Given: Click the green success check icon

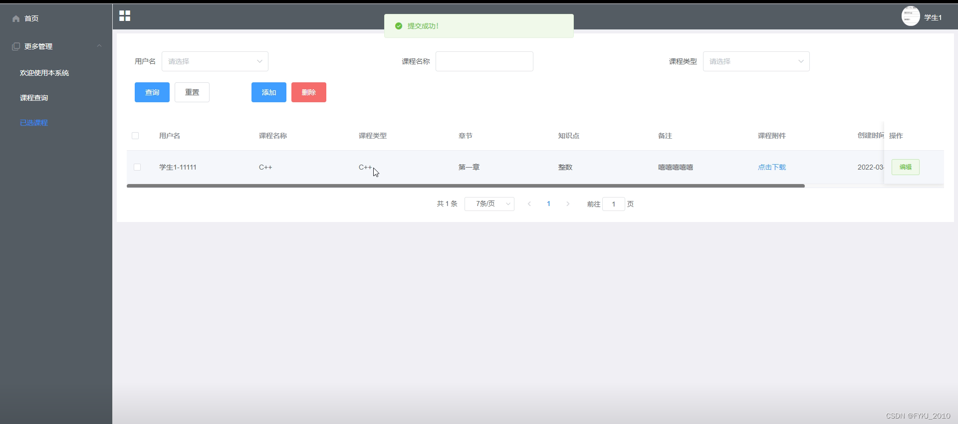Looking at the screenshot, I should coord(399,26).
